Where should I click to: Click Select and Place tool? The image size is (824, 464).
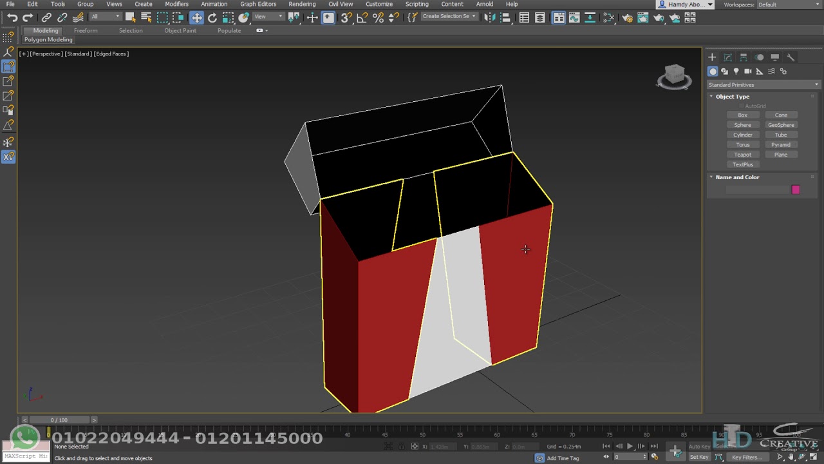click(243, 18)
